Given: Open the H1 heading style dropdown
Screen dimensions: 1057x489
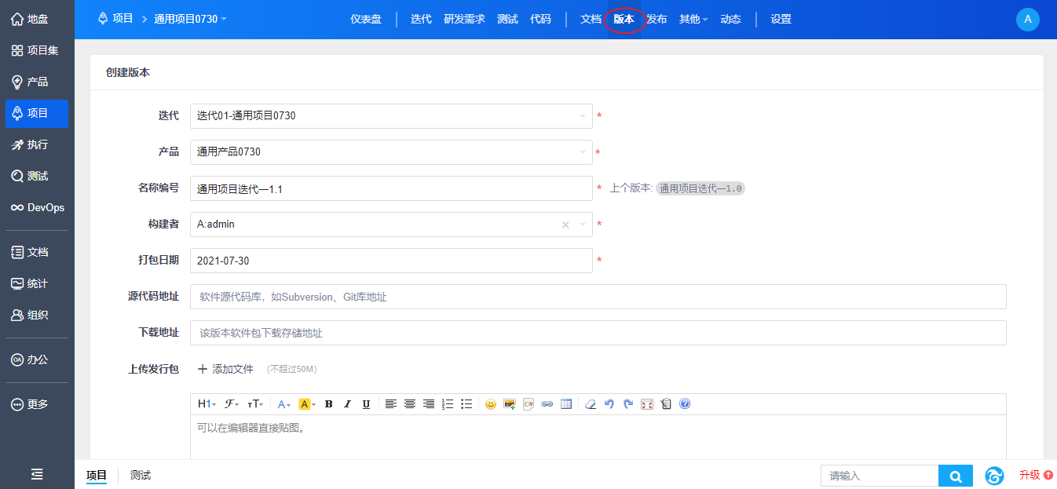Looking at the screenshot, I should 207,404.
